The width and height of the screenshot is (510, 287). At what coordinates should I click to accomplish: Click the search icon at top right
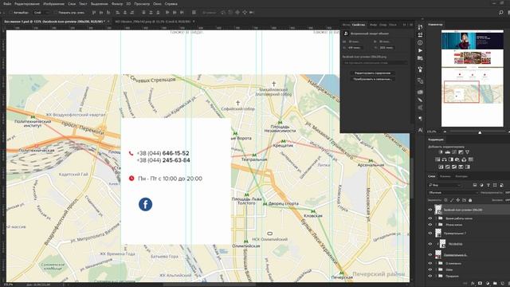click(501, 13)
